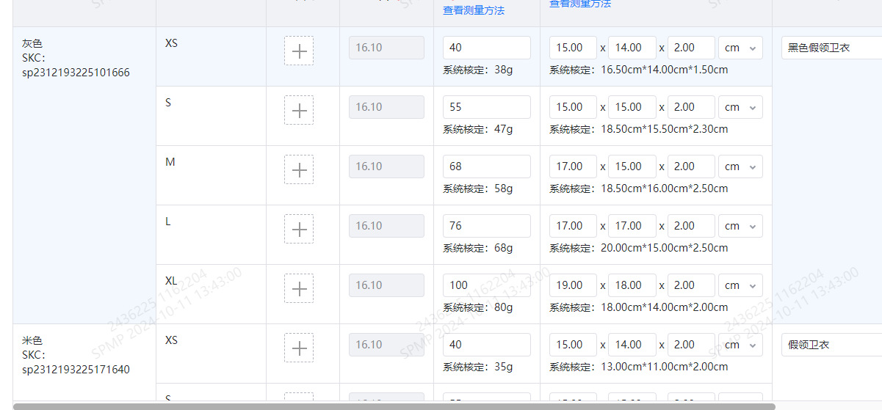Viewport: 882px width, 410px height.
Task: Open unit dropdown in gray XL row
Action: point(740,285)
